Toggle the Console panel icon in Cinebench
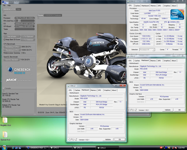 click(x=3, y=88)
